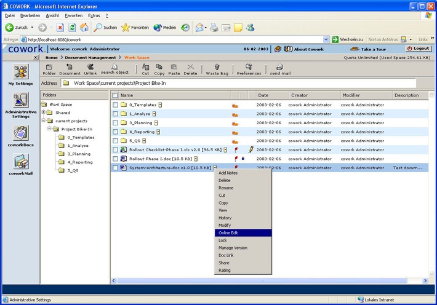Click Wechseln zu go button

(x=347, y=39)
